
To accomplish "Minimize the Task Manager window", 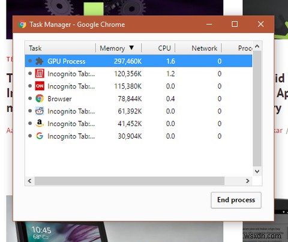I will (209, 24).
